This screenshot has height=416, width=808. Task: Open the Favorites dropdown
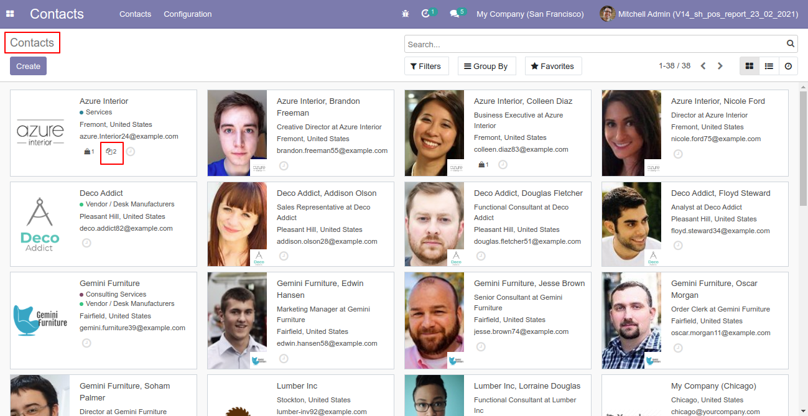coord(553,66)
